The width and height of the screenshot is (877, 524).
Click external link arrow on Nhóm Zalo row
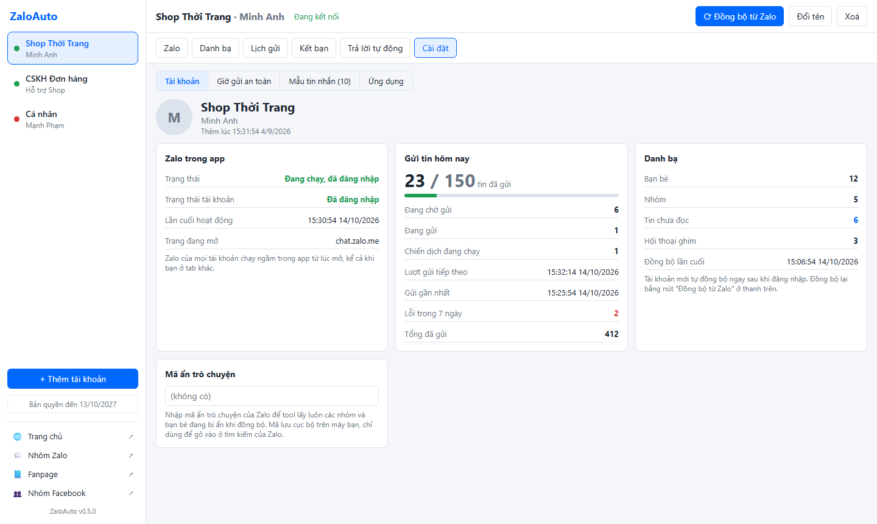coord(131,456)
